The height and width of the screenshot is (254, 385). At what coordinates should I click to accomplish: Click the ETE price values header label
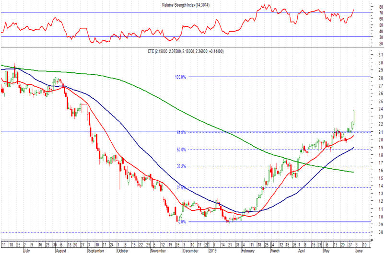click(x=186, y=52)
